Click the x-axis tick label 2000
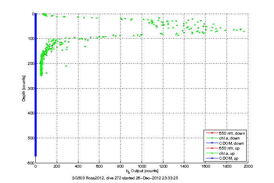Screen dimensions: 274x183 tap(248, 166)
